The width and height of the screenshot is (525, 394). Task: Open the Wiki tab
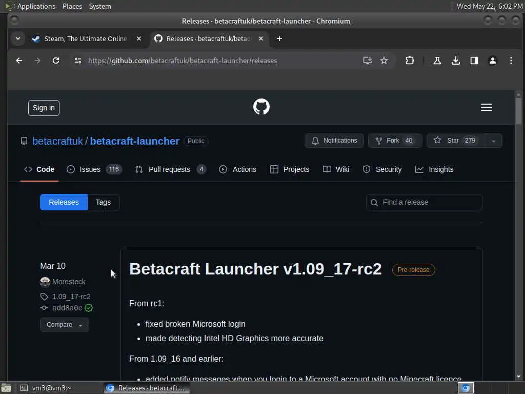pos(336,169)
